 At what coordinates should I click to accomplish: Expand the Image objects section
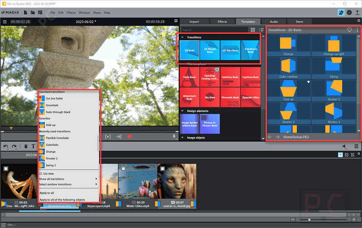(x=182, y=138)
